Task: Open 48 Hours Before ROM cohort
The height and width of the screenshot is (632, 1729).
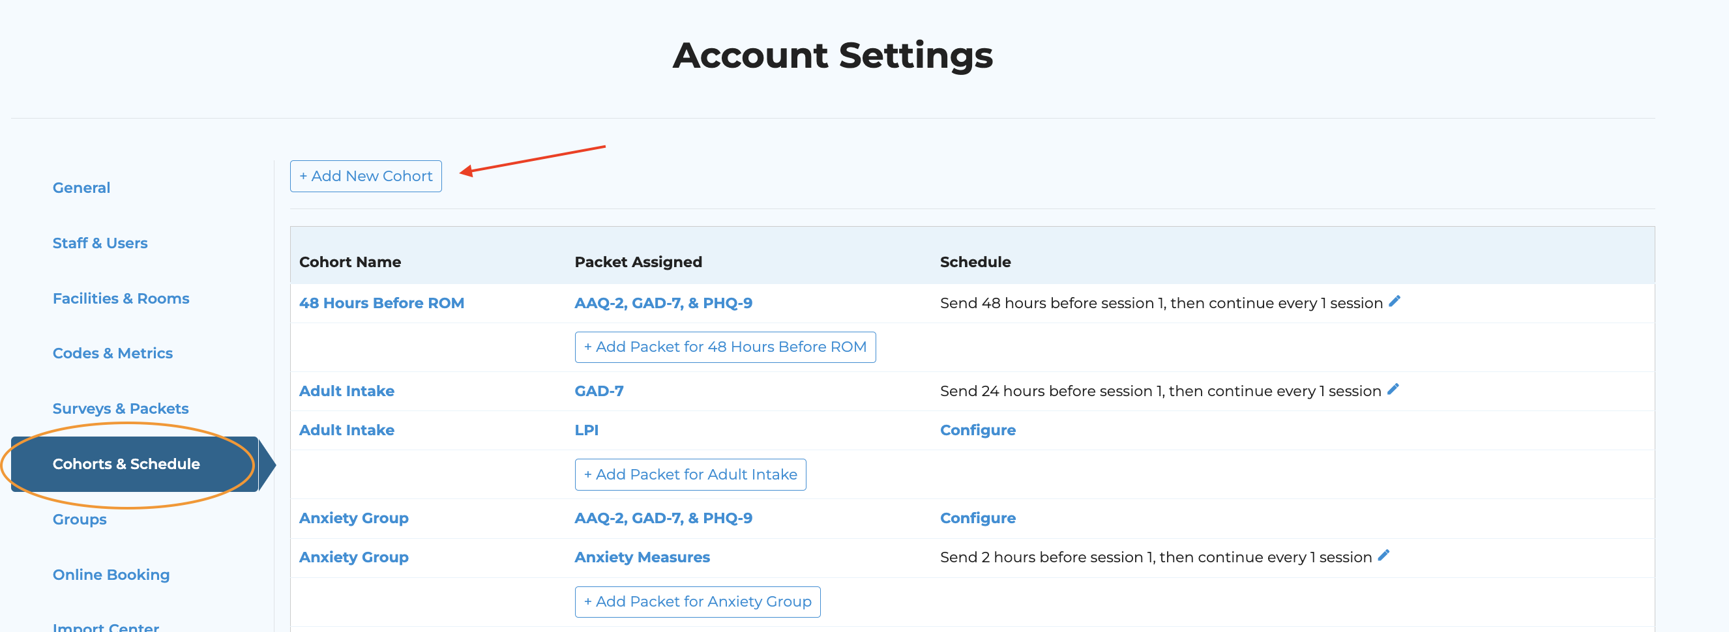Action: tap(381, 303)
